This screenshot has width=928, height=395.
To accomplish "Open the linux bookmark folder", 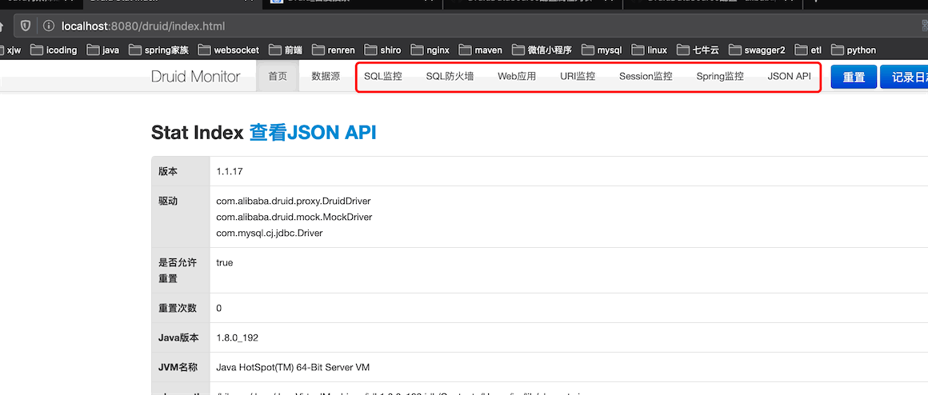I will tap(650, 50).
